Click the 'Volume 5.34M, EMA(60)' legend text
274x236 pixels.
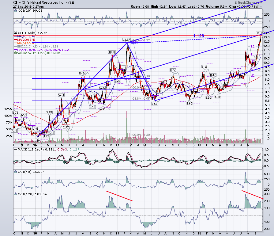[x=39, y=53]
